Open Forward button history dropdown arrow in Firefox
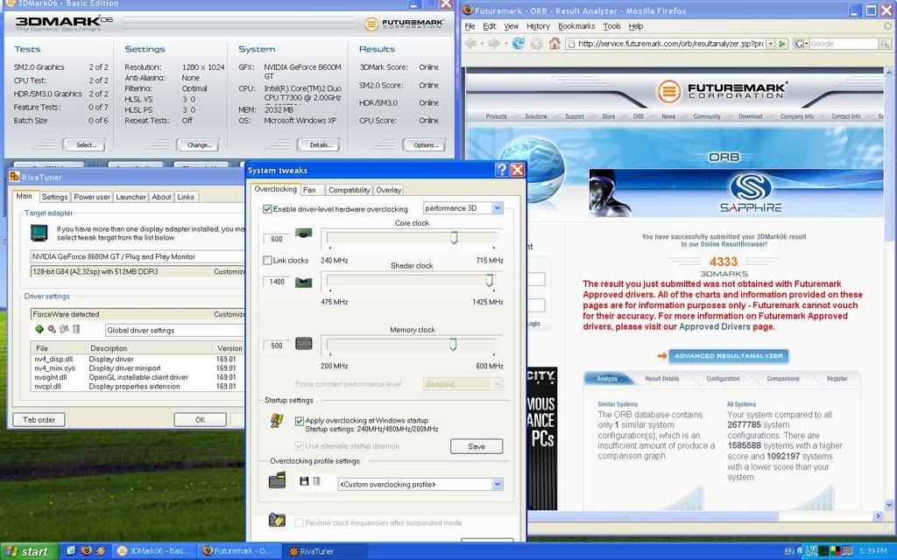The height and width of the screenshot is (560, 897). click(505, 44)
